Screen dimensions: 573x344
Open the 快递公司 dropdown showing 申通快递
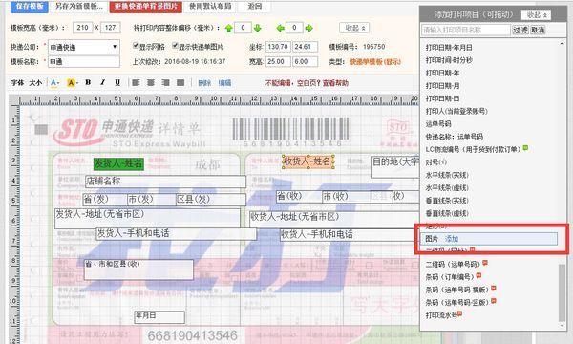(x=84, y=47)
